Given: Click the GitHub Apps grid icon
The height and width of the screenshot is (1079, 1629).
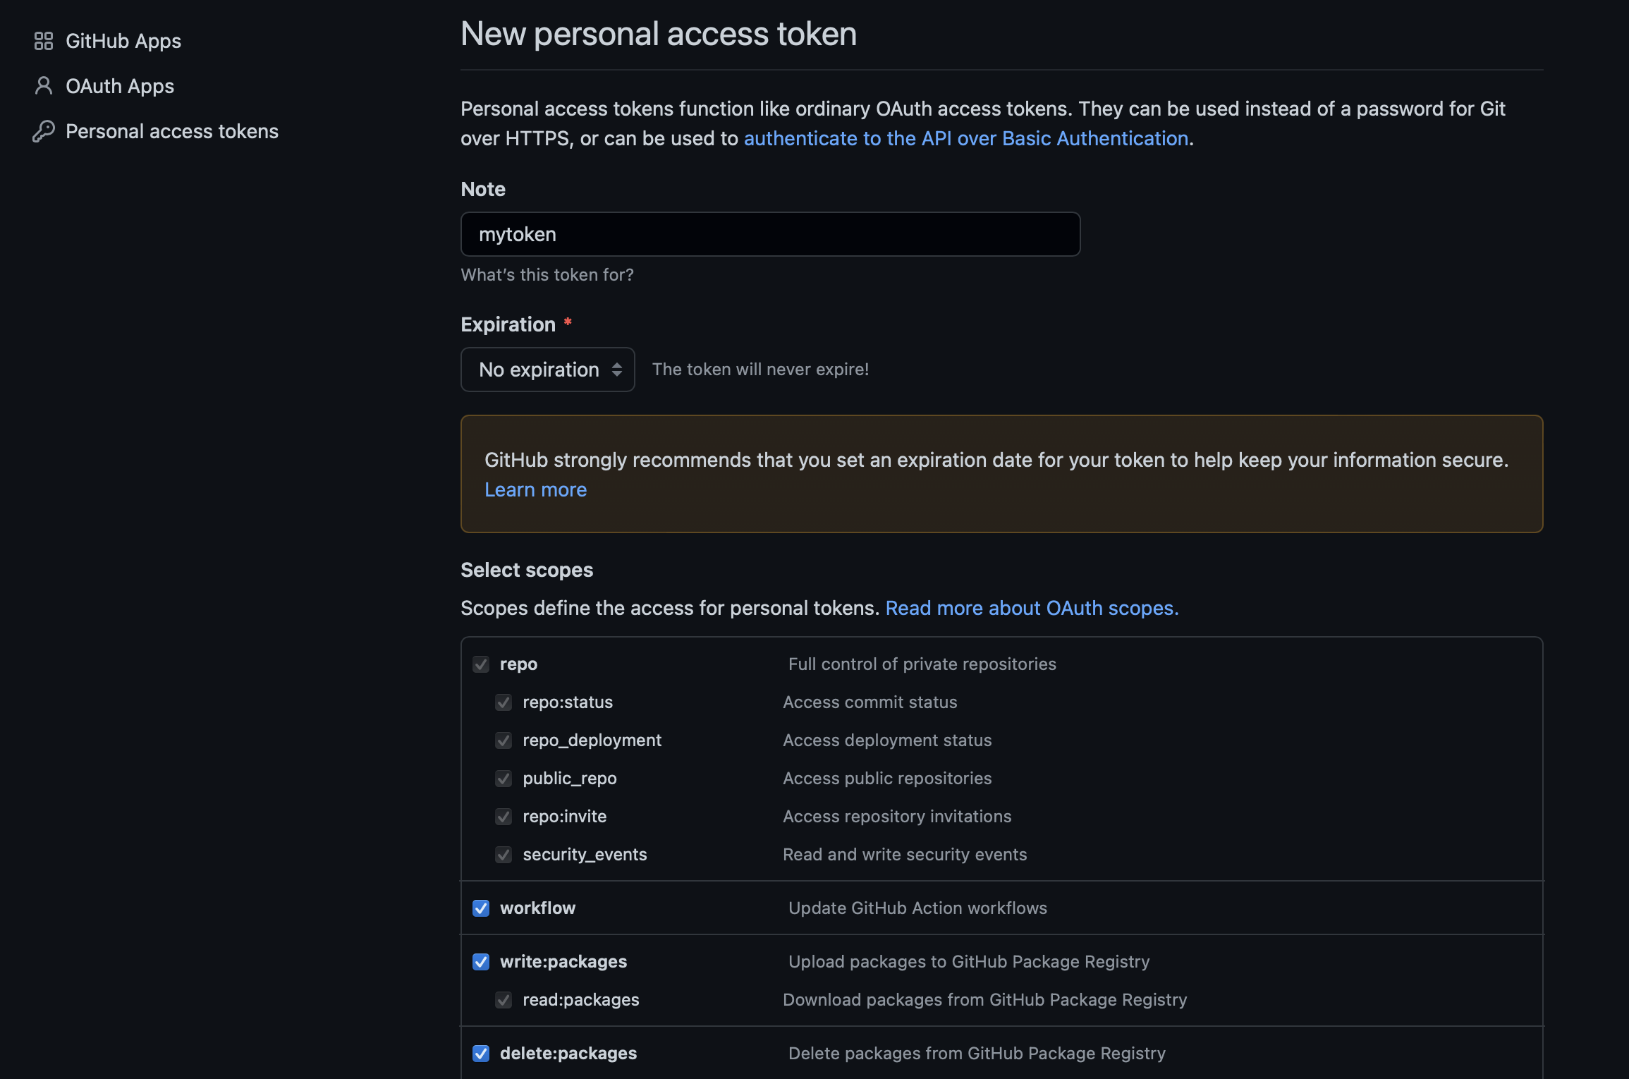Looking at the screenshot, I should [x=43, y=41].
